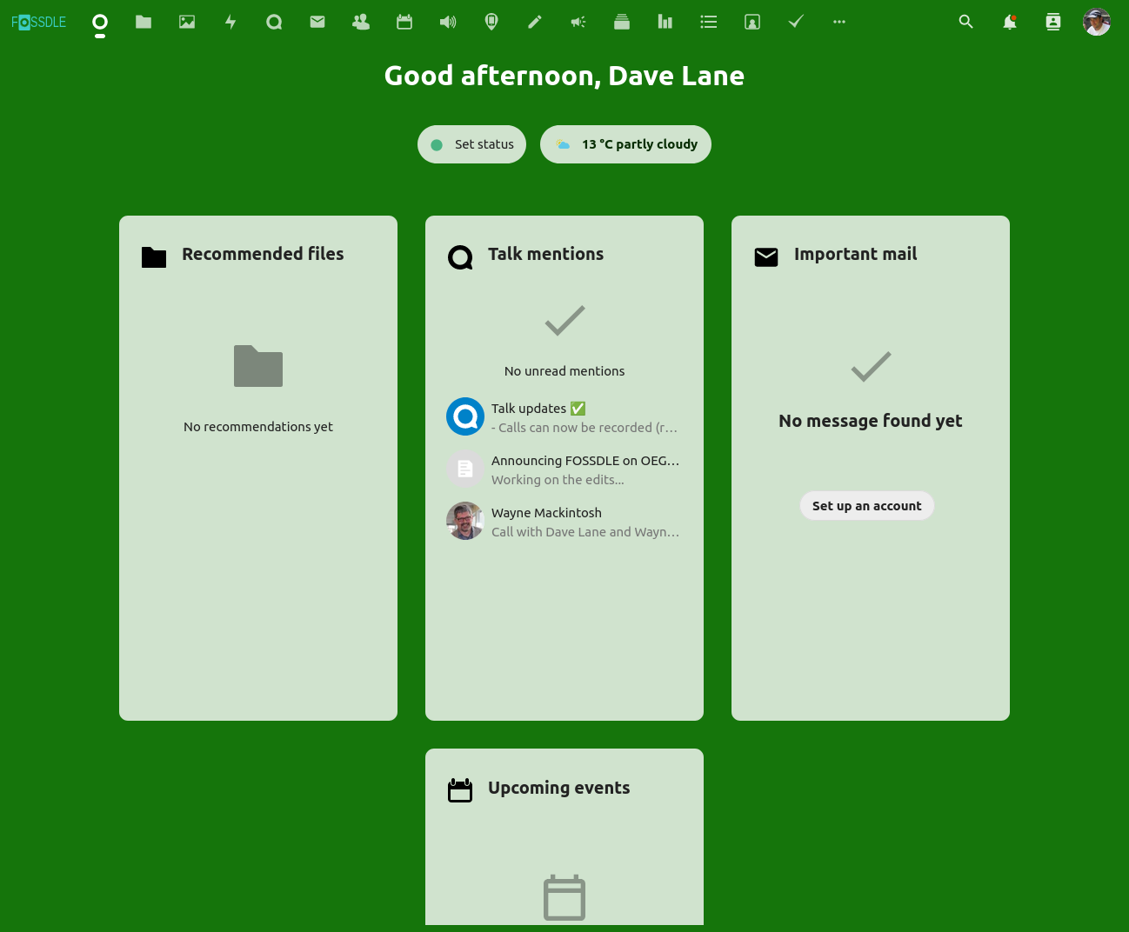
Task: Click the "No unread mentions" text
Action: pos(564,371)
